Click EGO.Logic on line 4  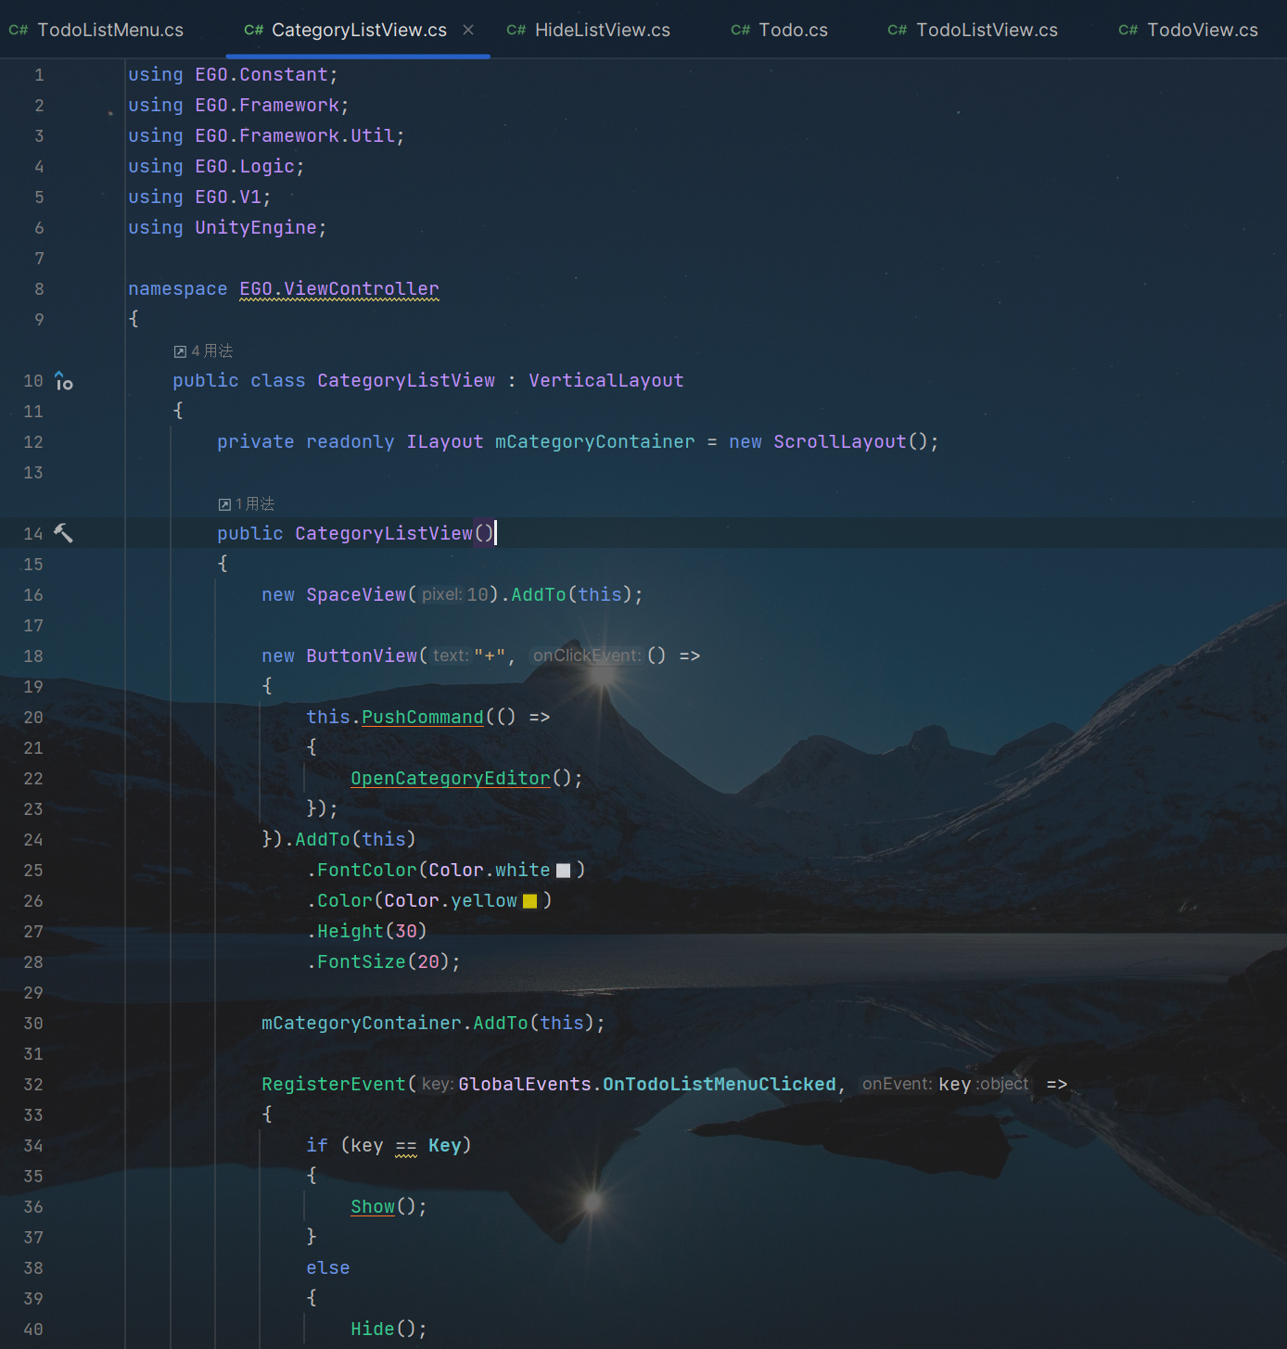click(x=245, y=166)
